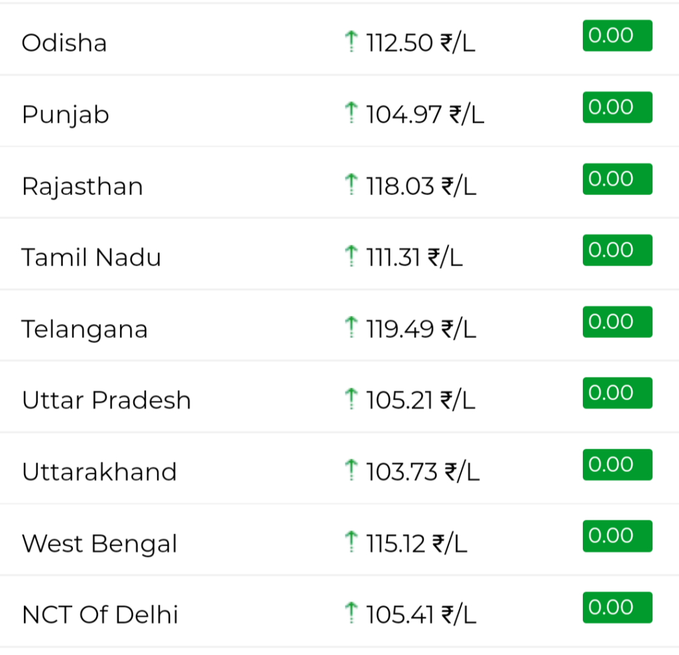Click the 105.41 ₹/L Delhi price
679x655 pixels.
tap(421, 615)
